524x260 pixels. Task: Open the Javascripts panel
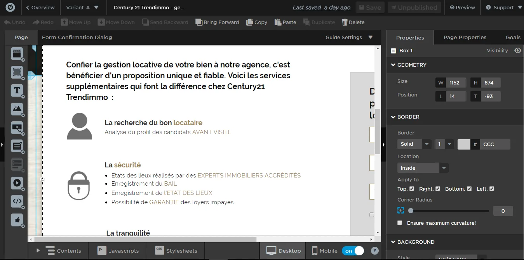click(118, 251)
